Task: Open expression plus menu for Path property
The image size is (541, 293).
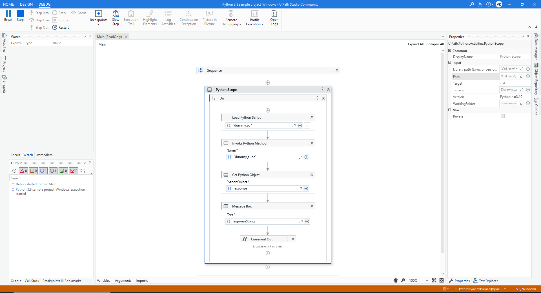Action: tap(528, 76)
